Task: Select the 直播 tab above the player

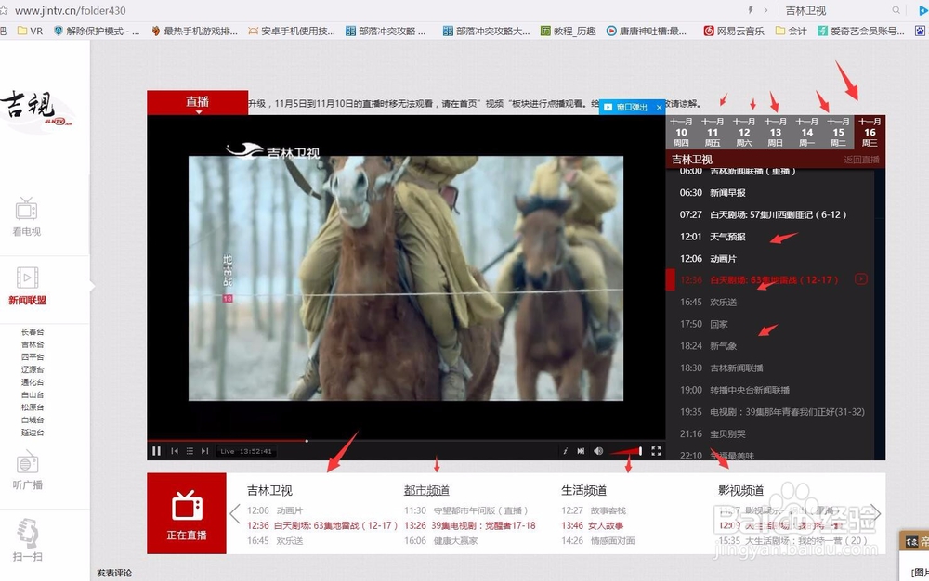Action: click(197, 102)
